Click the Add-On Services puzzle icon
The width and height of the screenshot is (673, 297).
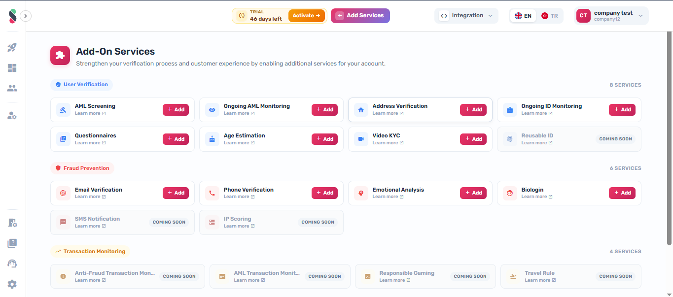click(x=60, y=55)
